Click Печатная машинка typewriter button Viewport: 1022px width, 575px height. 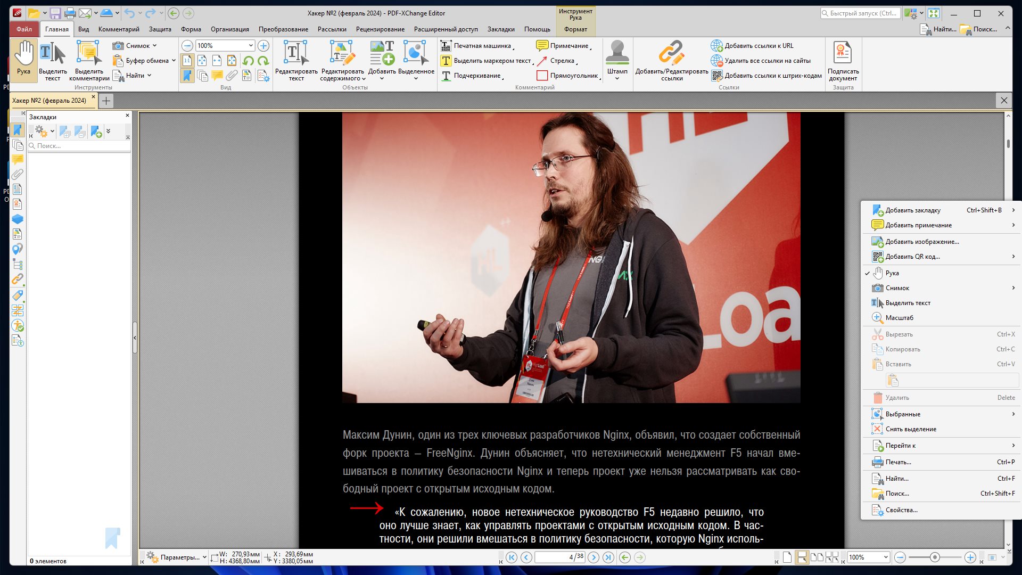tap(477, 46)
